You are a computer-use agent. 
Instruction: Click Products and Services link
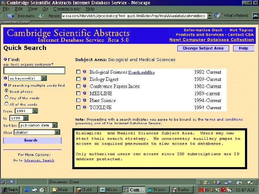point(200,34)
